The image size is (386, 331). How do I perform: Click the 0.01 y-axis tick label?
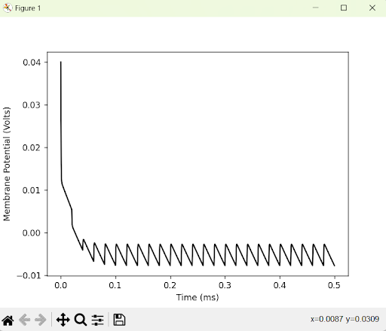click(32, 190)
